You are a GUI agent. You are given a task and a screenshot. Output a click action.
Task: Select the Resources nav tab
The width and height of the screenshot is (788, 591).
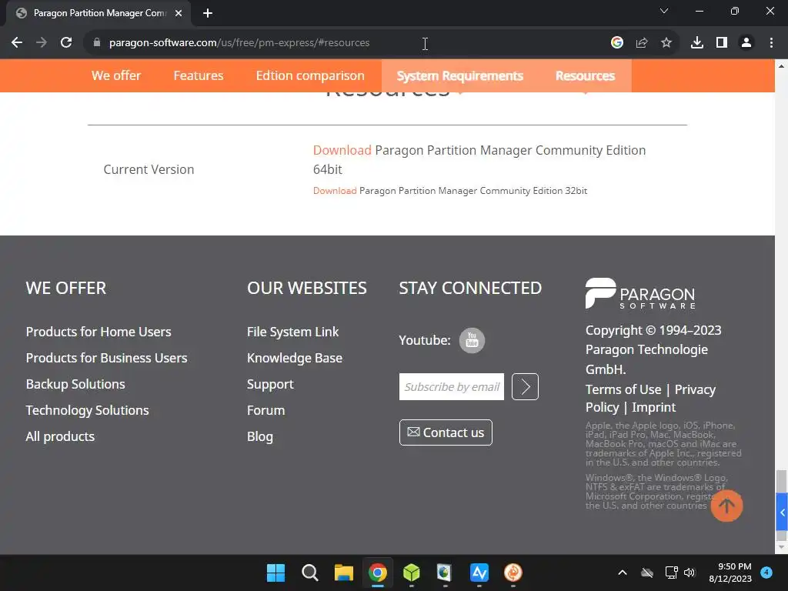coord(585,75)
